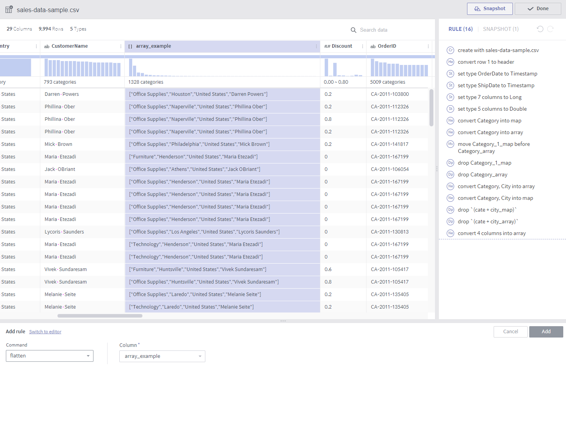Switch to the RULE (16) tab
Screen dimensions: 566x422
[460, 29]
